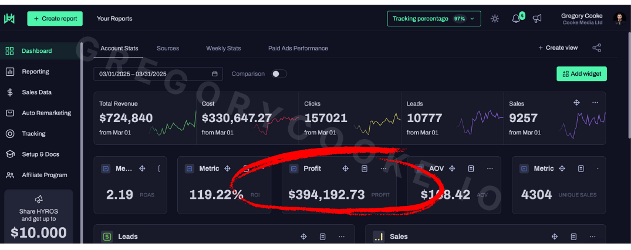Switch theme using the sun icon
Viewport: 631px width, 250px height.
click(x=495, y=19)
